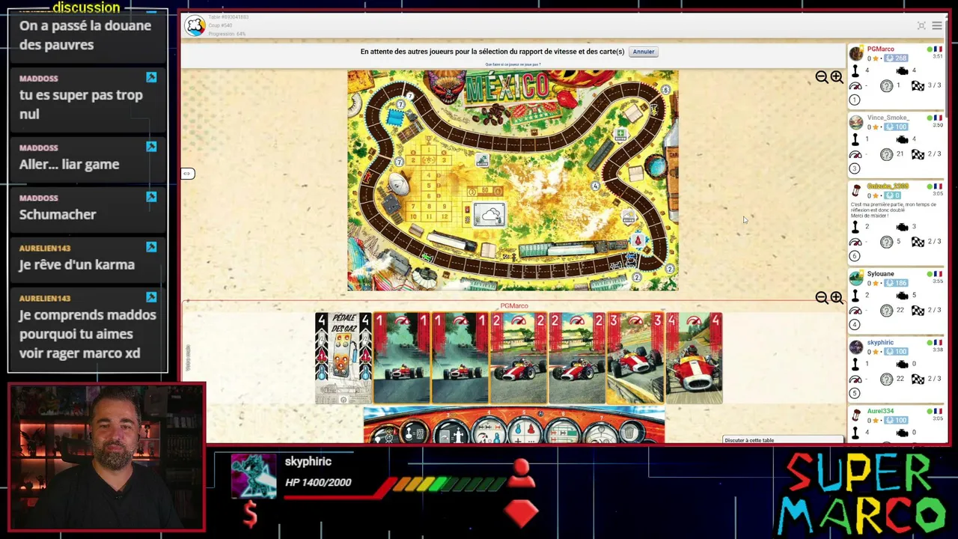Click the 'Table #693041883' header text
958x539 pixels.
point(228,17)
